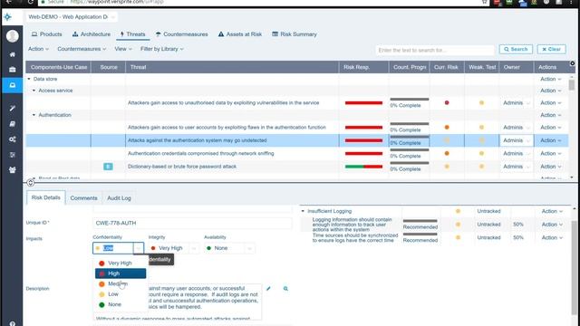Click the home icon in left sidebar
The image size is (580, 326).
point(12,54)
